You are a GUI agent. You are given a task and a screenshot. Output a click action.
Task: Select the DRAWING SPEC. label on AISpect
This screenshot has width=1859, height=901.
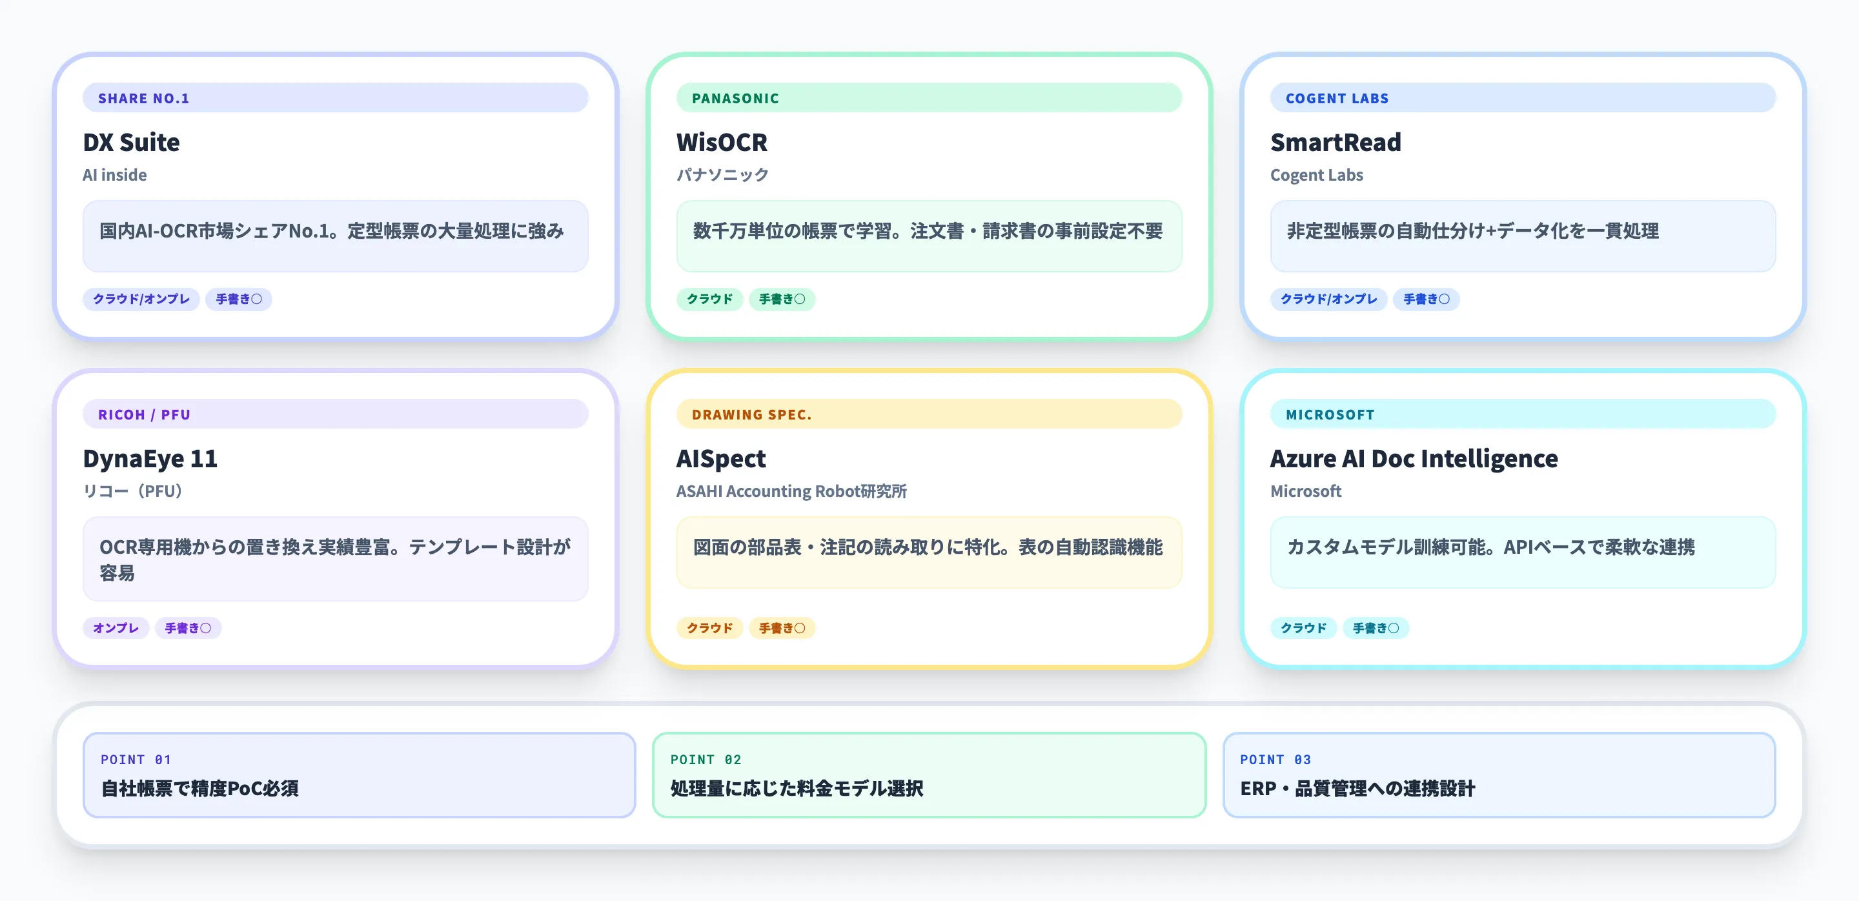(x=751, y=414)
